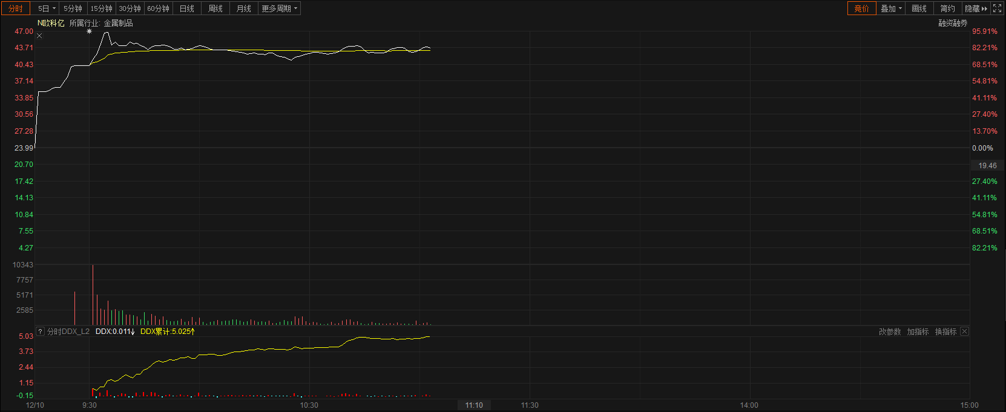The image size is (1006, 412).
Task: Click 换指标 to change indicator
Action: coord(945,332)
